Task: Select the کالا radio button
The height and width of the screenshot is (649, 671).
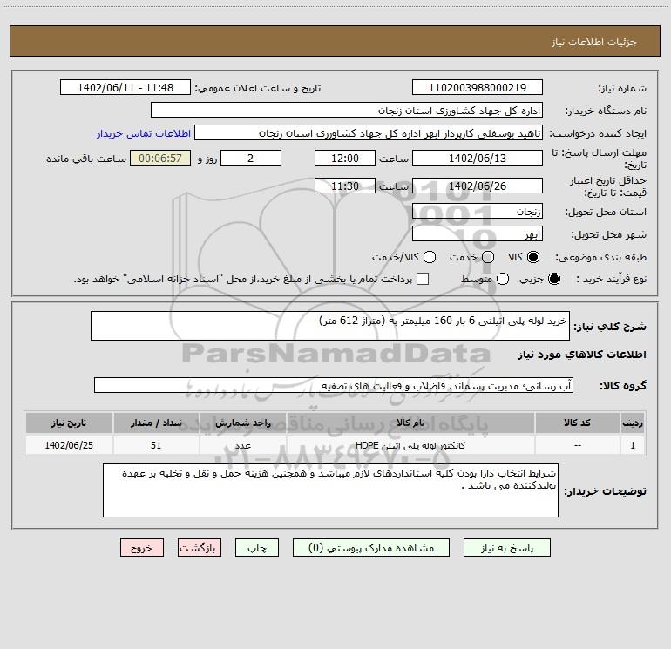Action: pyautogui.click(x=533, y=257)
